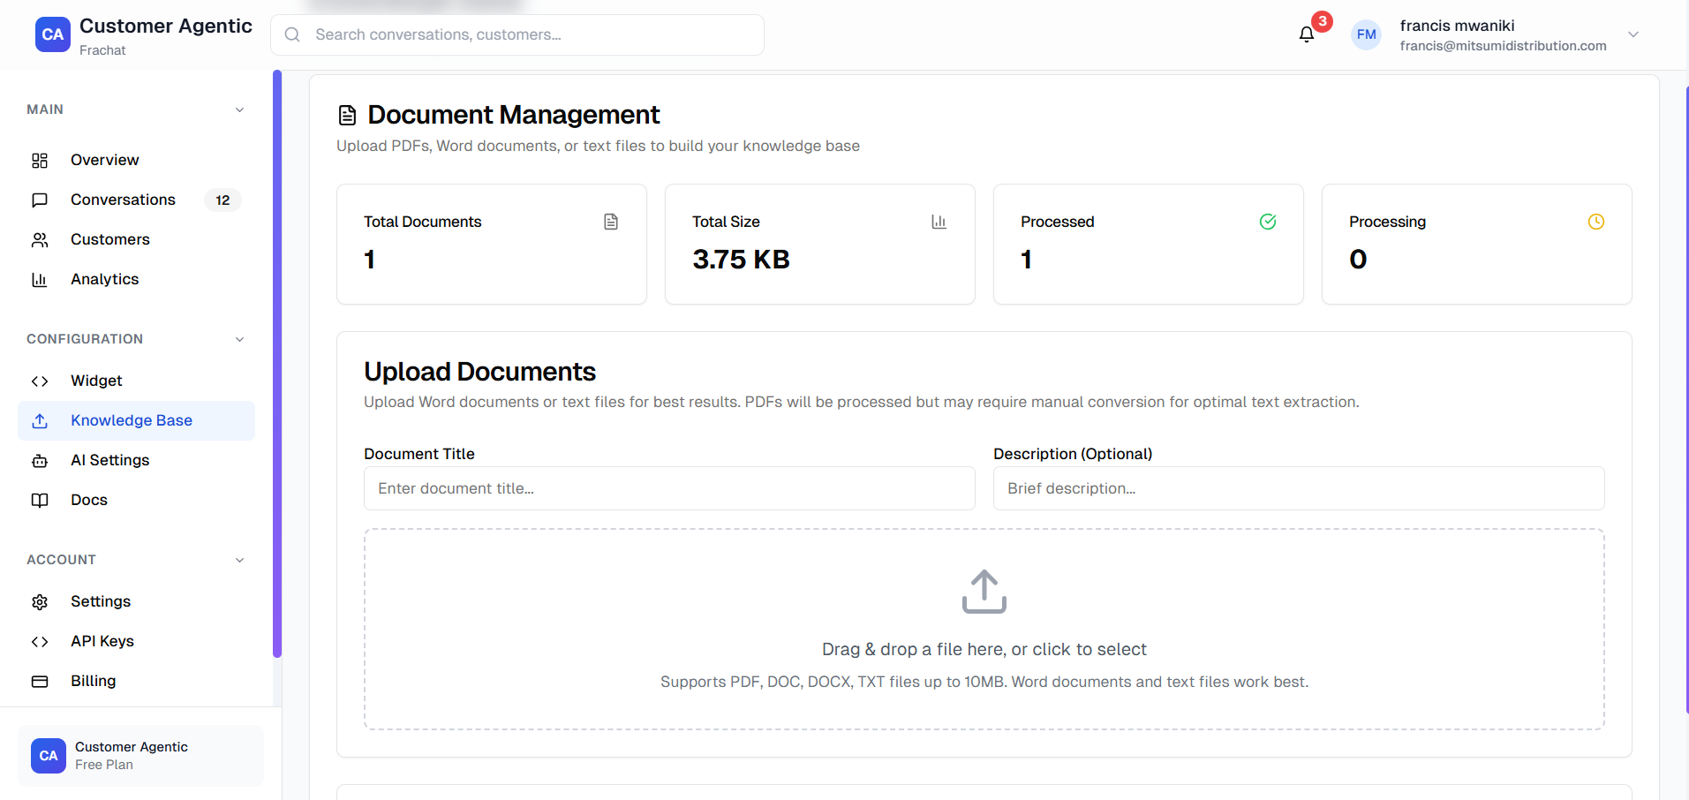The height and width of the screenshot is (800, 1689).
Task: Click the drag and drop upload area
Action: pos(984,629)
